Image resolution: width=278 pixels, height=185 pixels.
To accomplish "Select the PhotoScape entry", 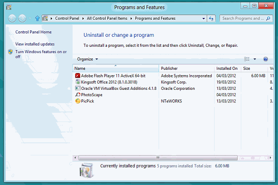I will click(91, 95).
